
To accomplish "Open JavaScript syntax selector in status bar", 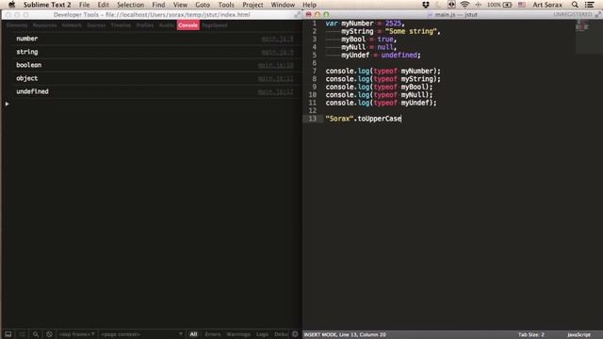I will (x=579, y=335).
